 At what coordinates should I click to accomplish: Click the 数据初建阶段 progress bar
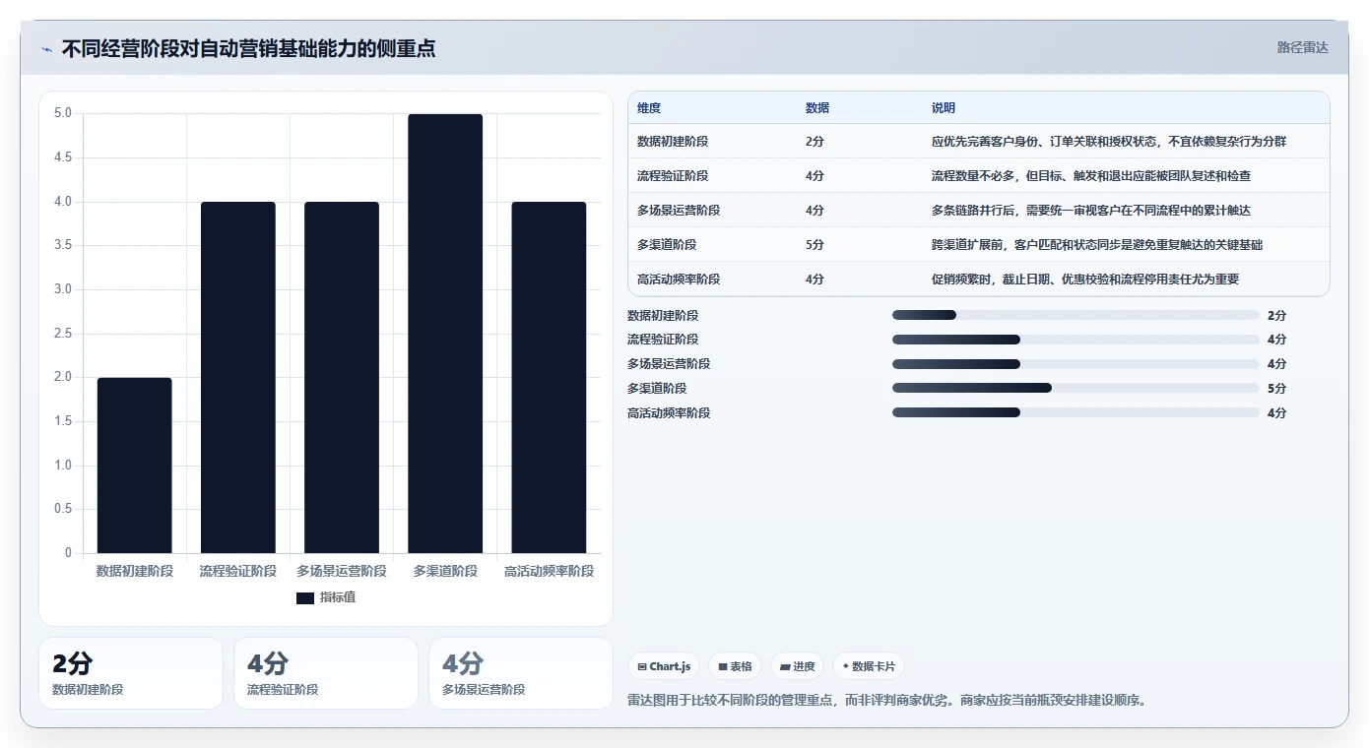[x=1076, y=315]
